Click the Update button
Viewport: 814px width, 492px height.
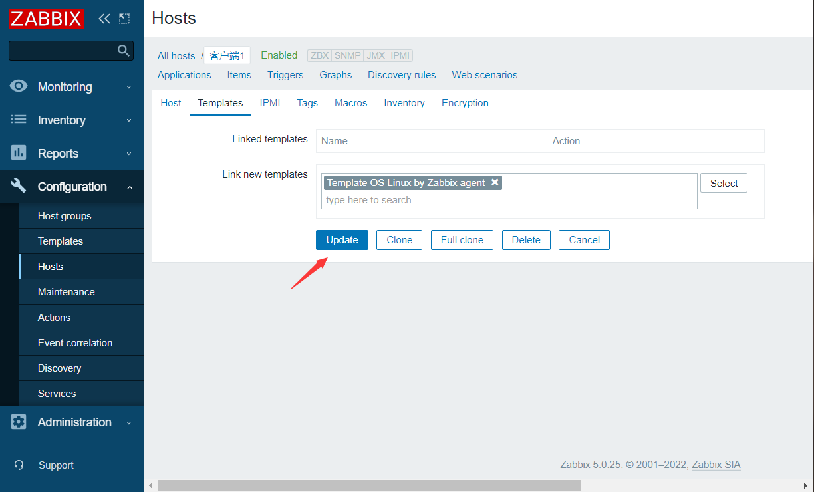342,240
